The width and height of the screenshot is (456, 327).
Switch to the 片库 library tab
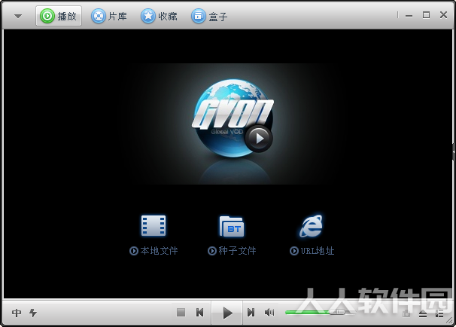[109, 16]
